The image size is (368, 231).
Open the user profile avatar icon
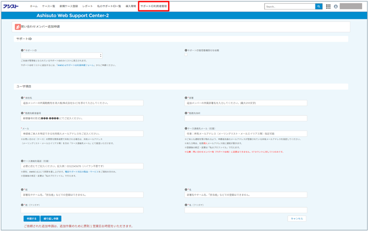[335, 6]
